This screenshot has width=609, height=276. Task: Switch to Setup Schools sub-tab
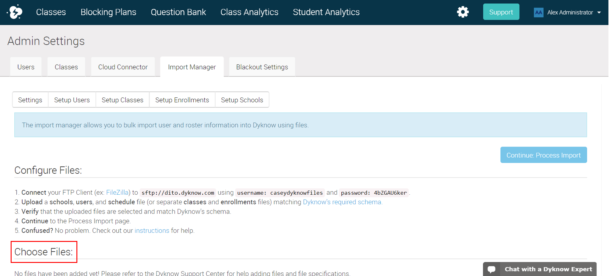pos(242,100)
